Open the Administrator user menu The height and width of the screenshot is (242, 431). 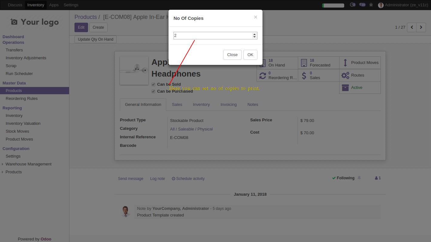[x=403, y=5]
